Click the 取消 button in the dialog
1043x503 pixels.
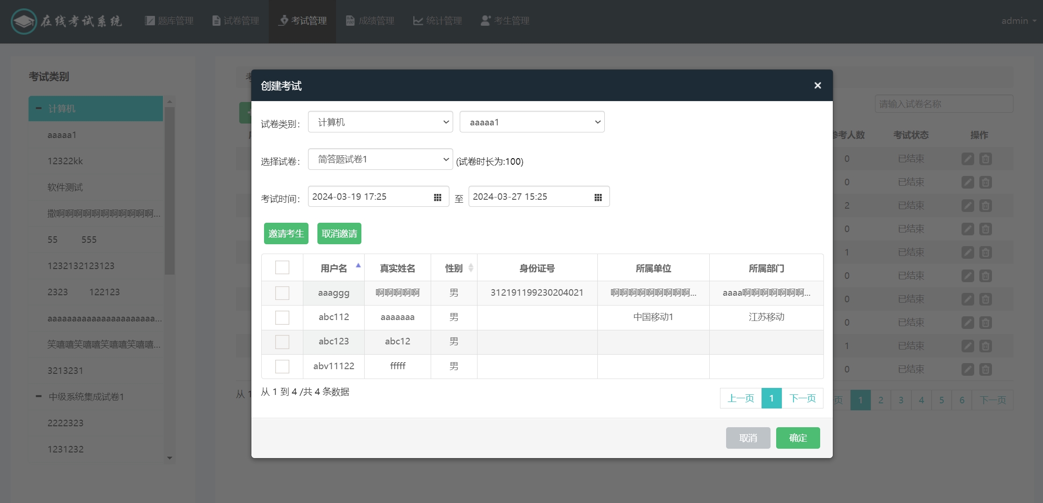[x=748, y=438]
